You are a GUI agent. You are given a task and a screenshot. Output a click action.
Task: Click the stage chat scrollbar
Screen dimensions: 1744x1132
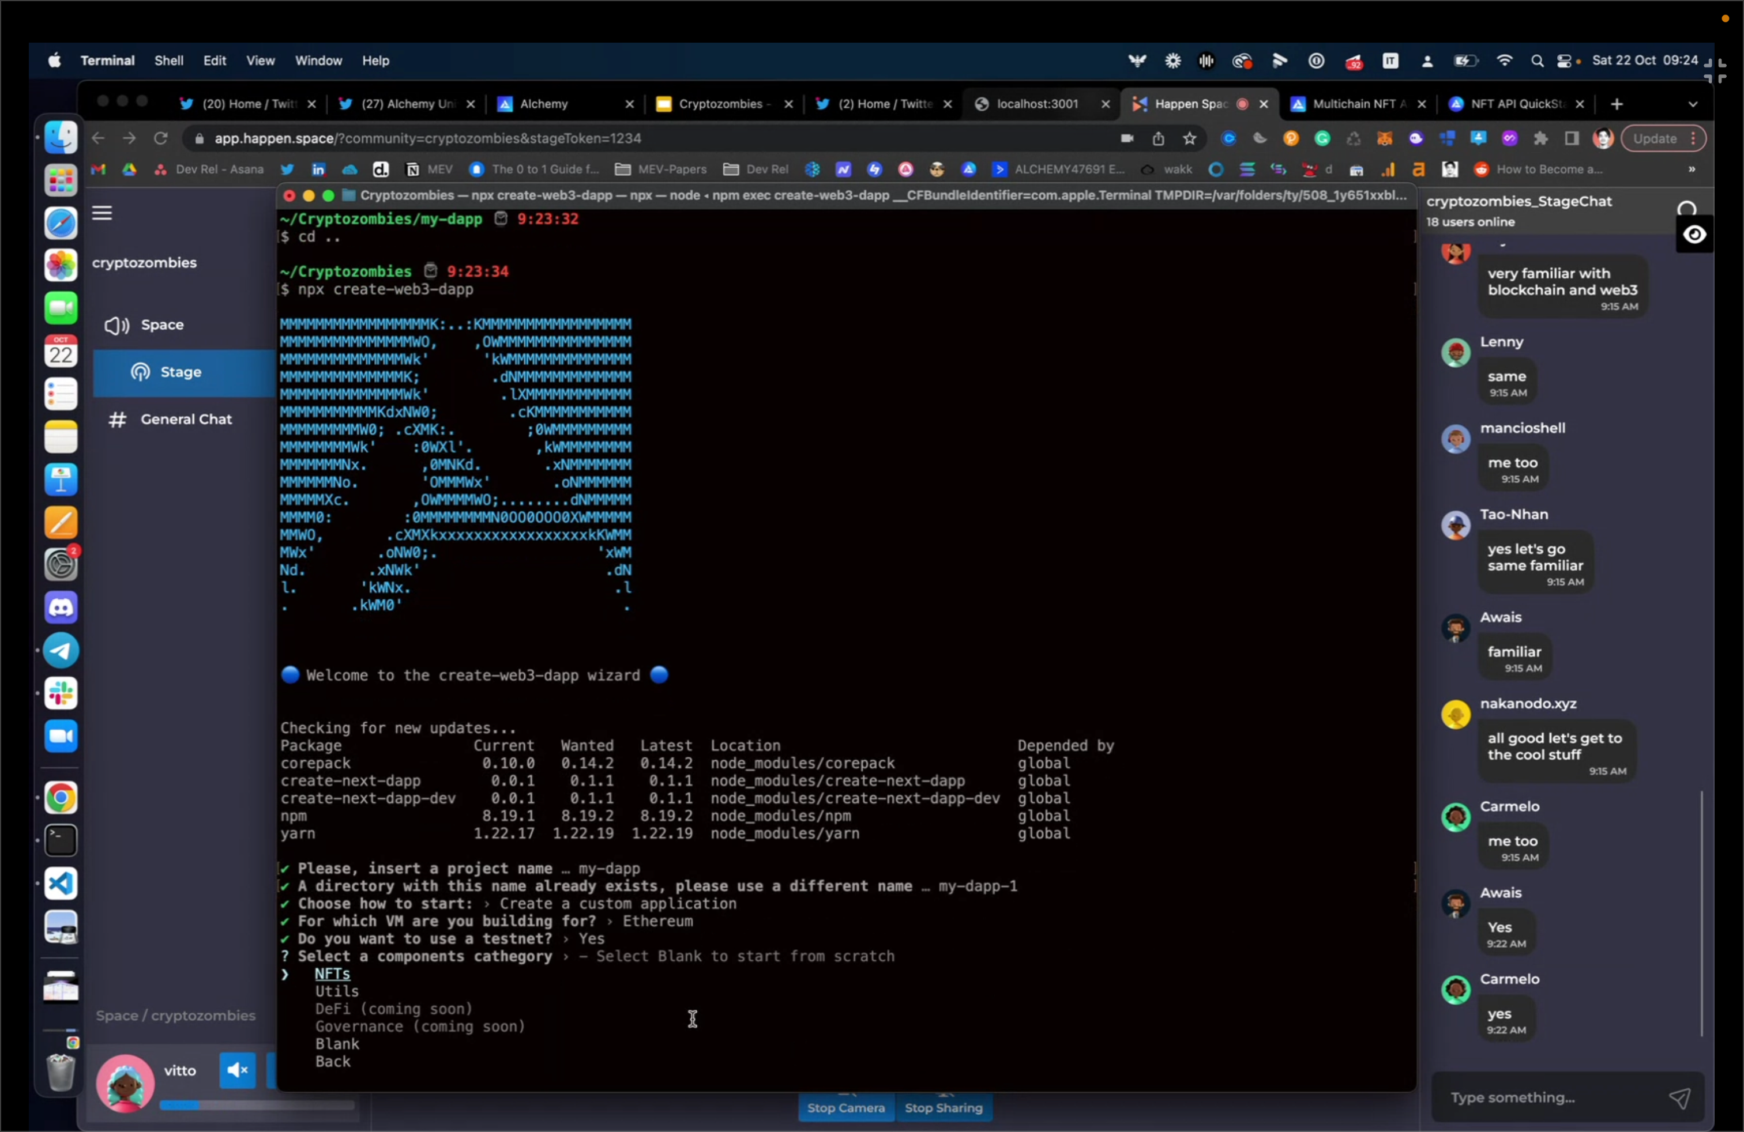[1701, 912]
